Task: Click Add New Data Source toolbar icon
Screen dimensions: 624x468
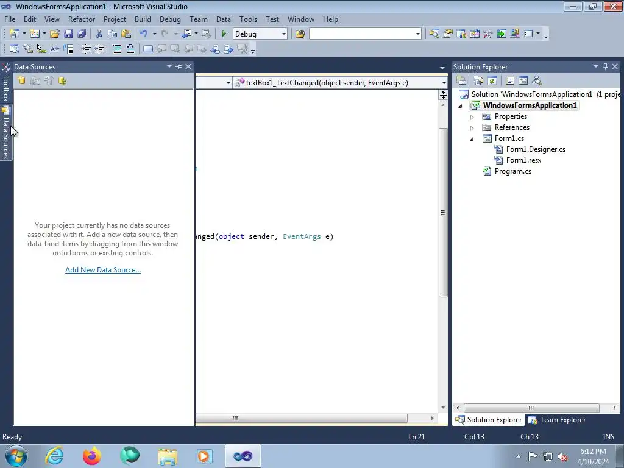Action: (x=21, y=81)
